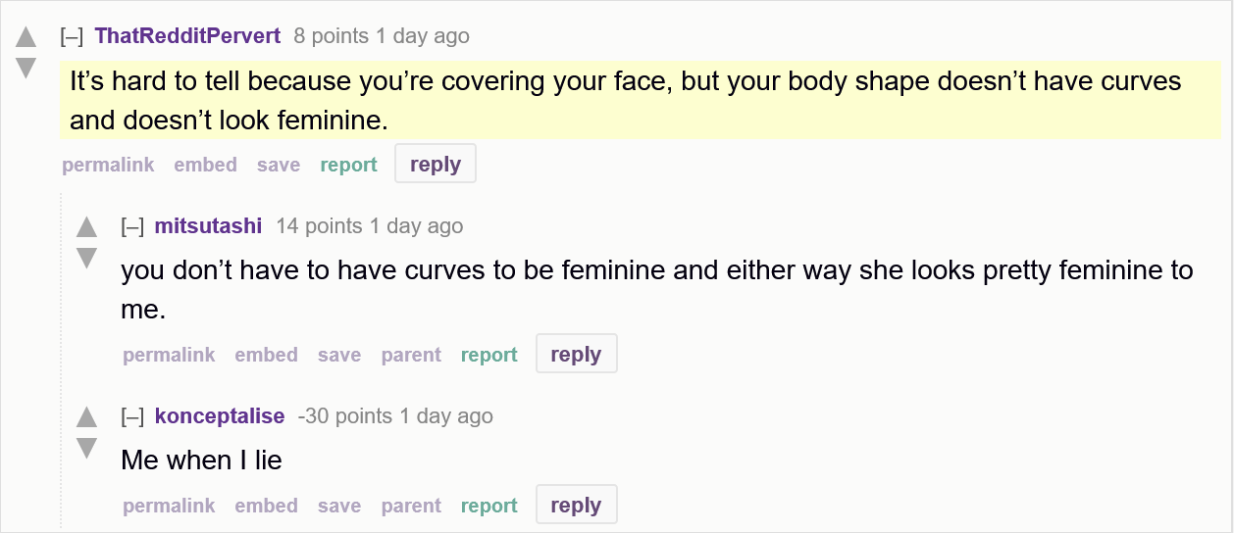1234x533 pixels.
Task: Upvote konceptalise's comment
Action: [x=87, y=417]
